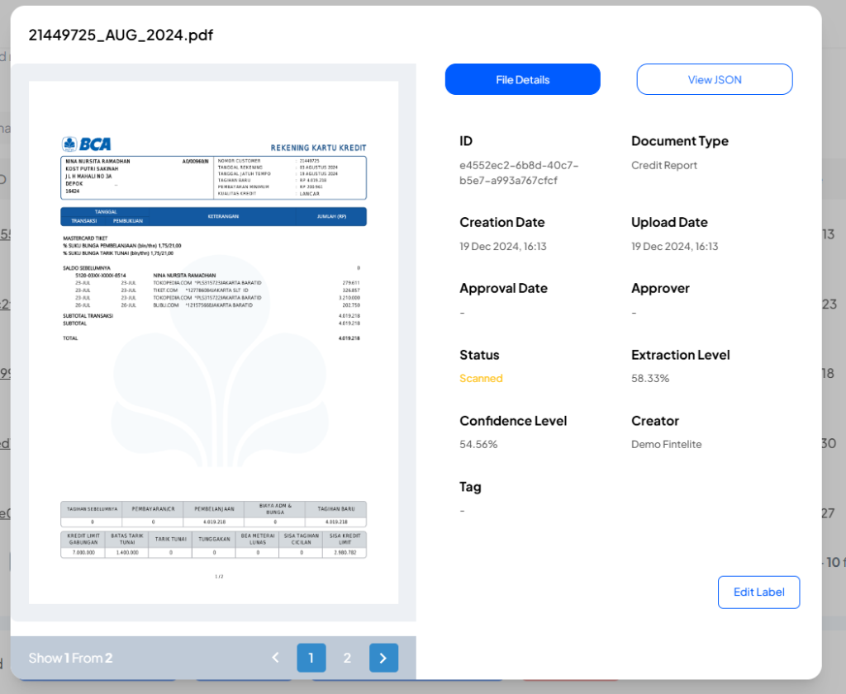This screenshot has width=846, height=694.
Task: Go to the next document page arrow
Action: click(383, 658)
